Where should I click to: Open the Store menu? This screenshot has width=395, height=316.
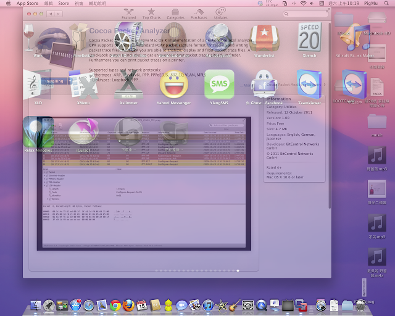(x=64, y=3)
